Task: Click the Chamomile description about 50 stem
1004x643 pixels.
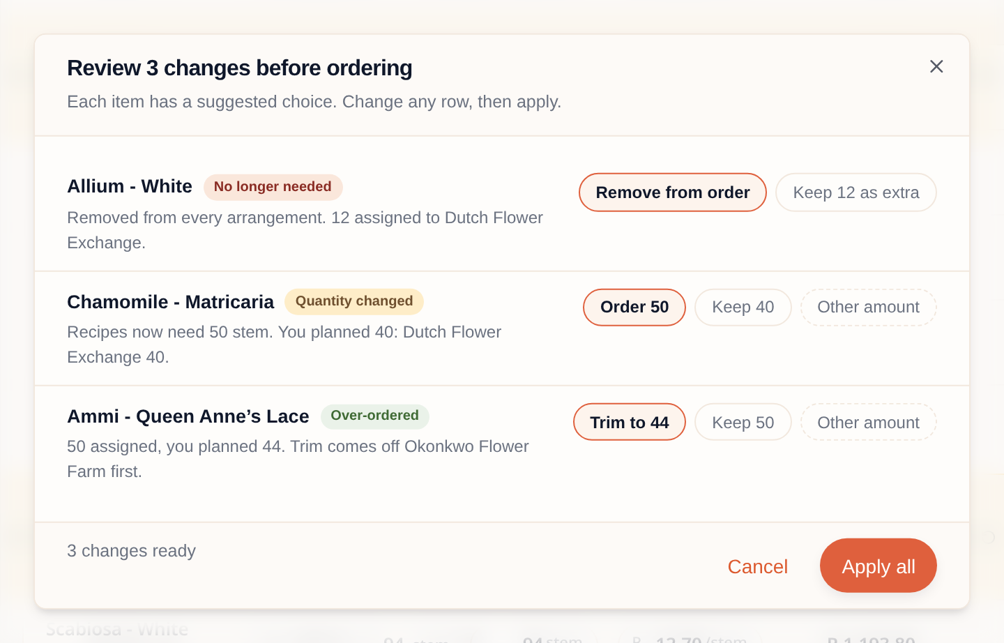Action: [x=284, y=345]
